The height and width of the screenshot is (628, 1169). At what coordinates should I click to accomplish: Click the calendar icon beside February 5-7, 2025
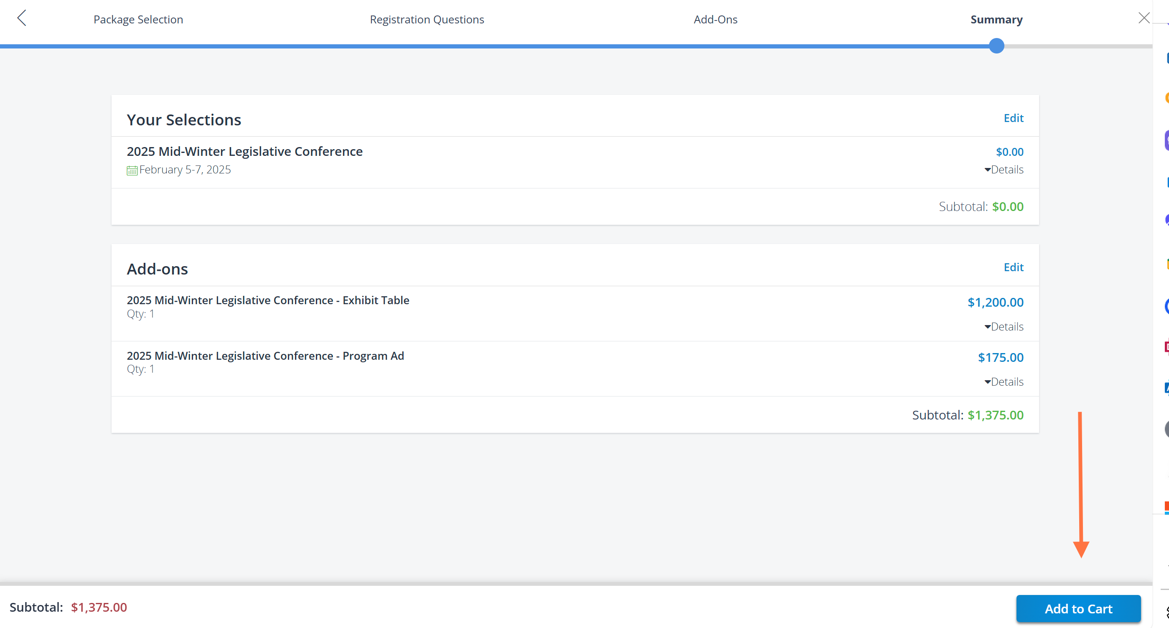132,170
